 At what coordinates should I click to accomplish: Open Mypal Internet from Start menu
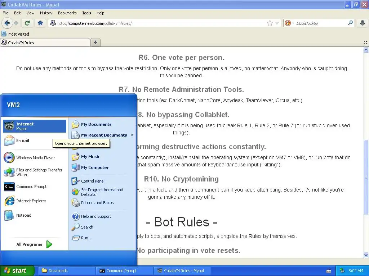click(35, 126)
